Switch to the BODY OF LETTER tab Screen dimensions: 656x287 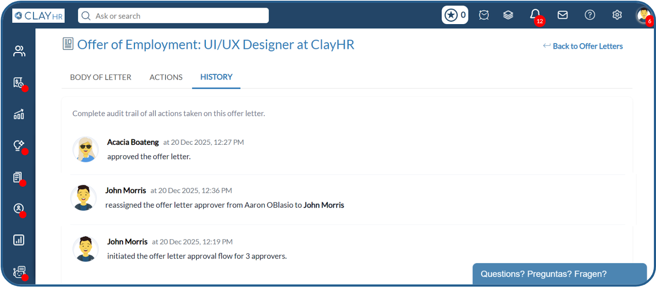100,77
